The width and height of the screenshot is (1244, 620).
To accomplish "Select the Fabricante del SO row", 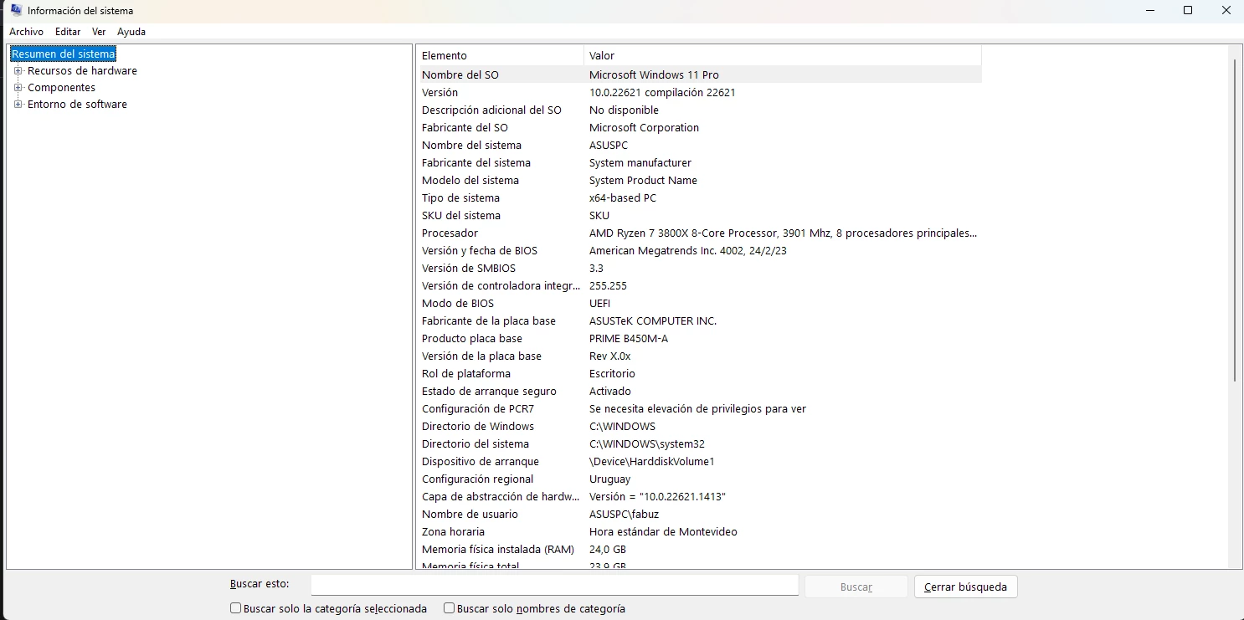I will (699, 127).
